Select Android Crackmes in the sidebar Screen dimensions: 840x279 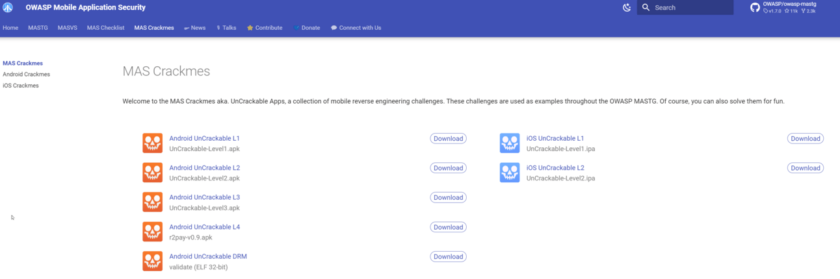coord(26,75)
